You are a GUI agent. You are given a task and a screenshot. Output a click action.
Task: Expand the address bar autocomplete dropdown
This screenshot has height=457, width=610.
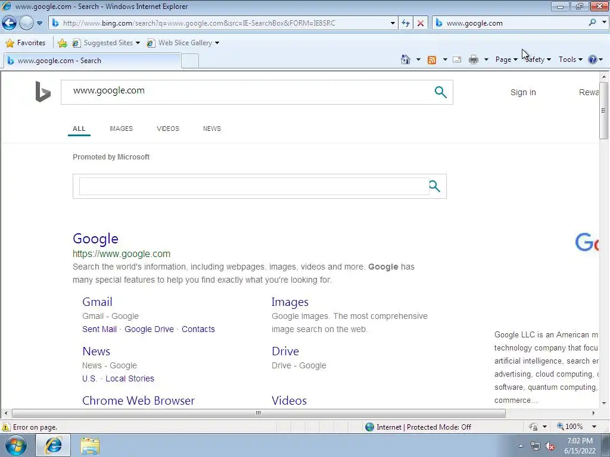coord(393,23)
